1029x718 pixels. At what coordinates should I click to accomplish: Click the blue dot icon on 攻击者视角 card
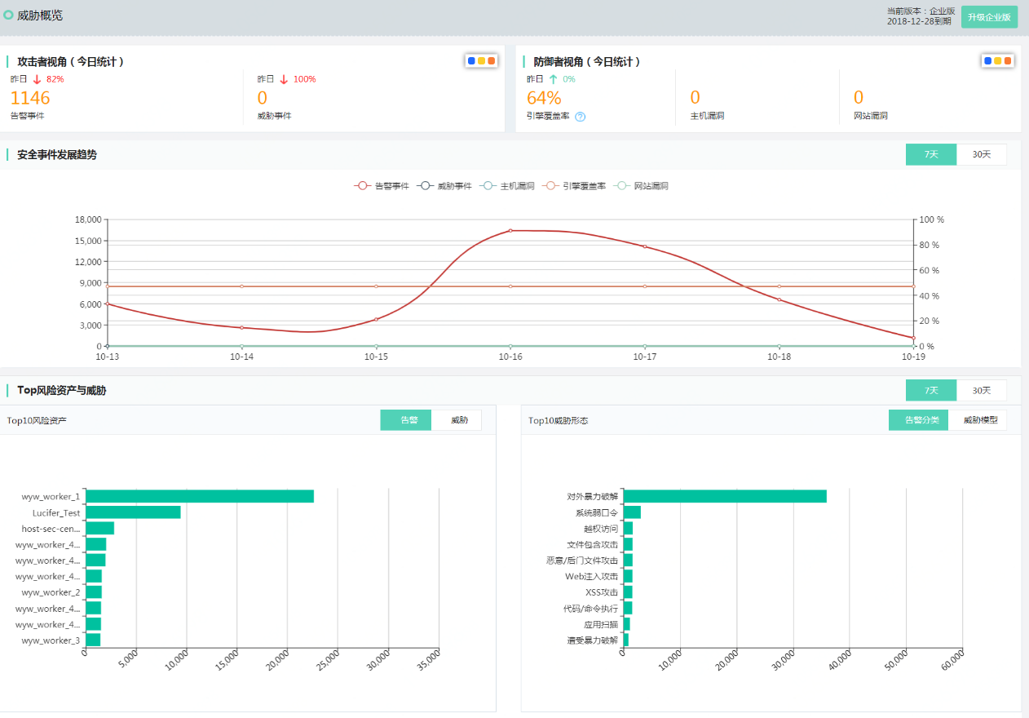[470, 60]
